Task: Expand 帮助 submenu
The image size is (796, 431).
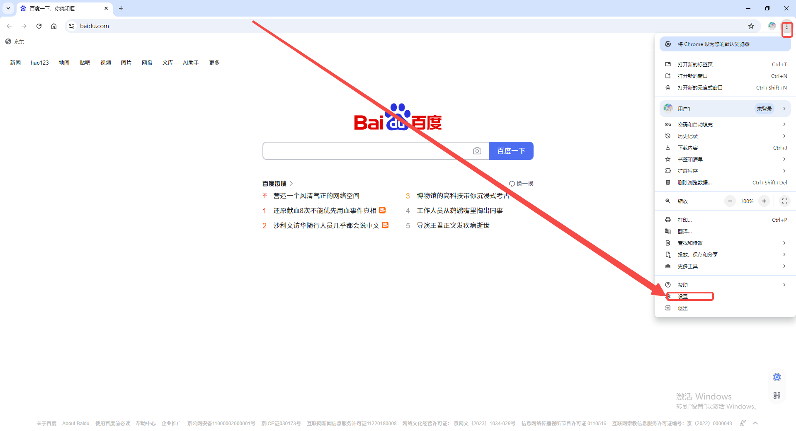Action: (x=725, y=285)
